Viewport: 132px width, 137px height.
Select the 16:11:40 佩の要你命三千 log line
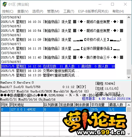pyautogui.click(x=62, y=57)
